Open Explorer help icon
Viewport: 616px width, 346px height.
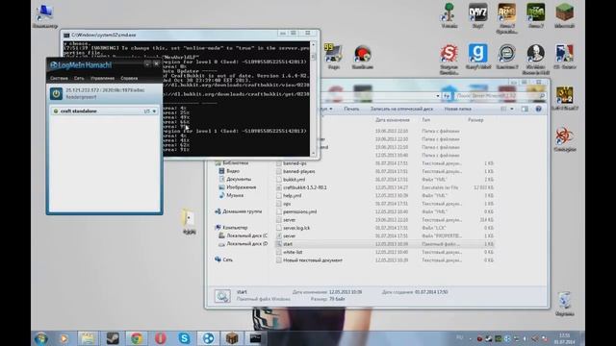click(x=539, y=109)
